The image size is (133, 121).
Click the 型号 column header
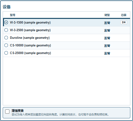(x=13, y=15)
